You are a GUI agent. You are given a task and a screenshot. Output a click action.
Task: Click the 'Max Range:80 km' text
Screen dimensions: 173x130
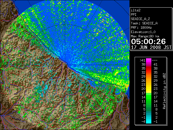click(x=145, y=36)
